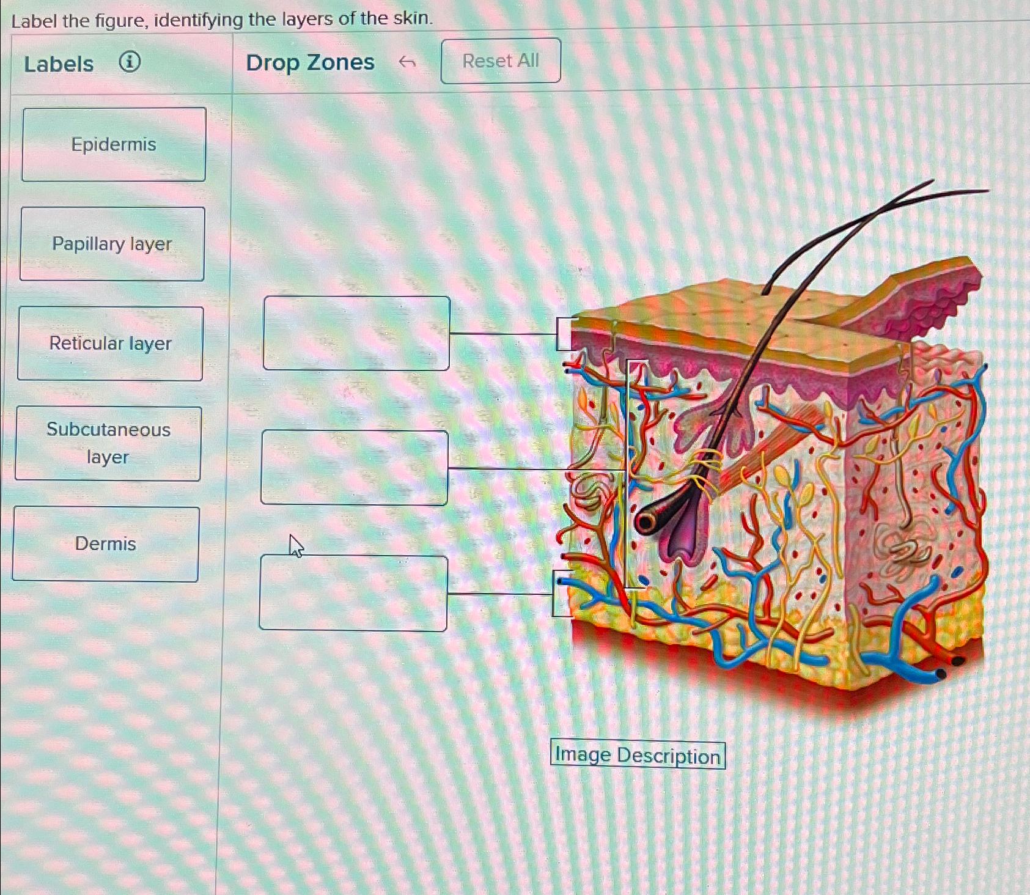Image resolution: width=1030 pixels, height=895 pixels.
Task: Click the Reticular layer label card
Action: [x=111, y=344]
